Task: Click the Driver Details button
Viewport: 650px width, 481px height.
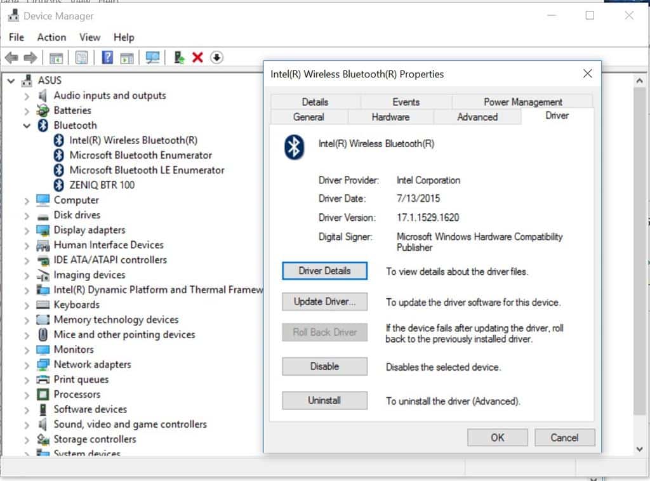Action: coord(324,271)
